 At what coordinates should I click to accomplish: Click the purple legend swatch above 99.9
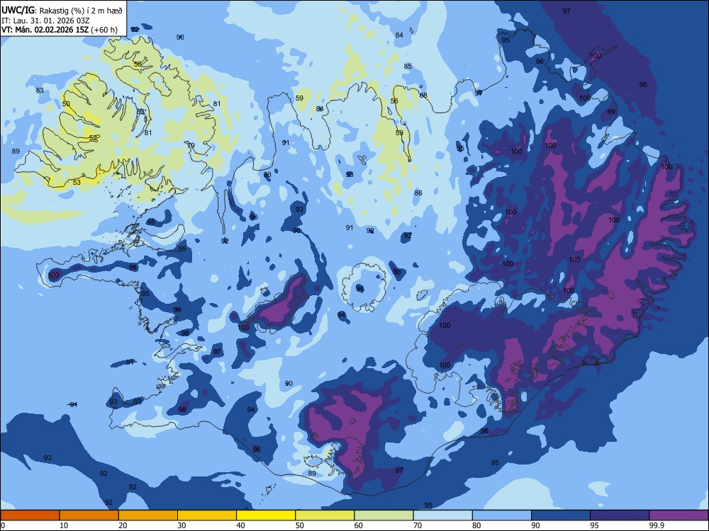click(x=679, y=515)
